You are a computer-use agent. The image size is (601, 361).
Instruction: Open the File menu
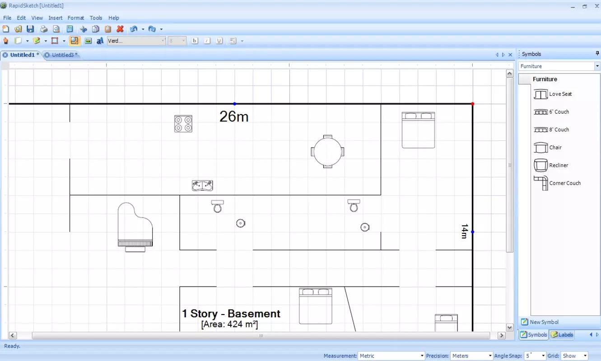pyautogui.click(x=7, y=18)
